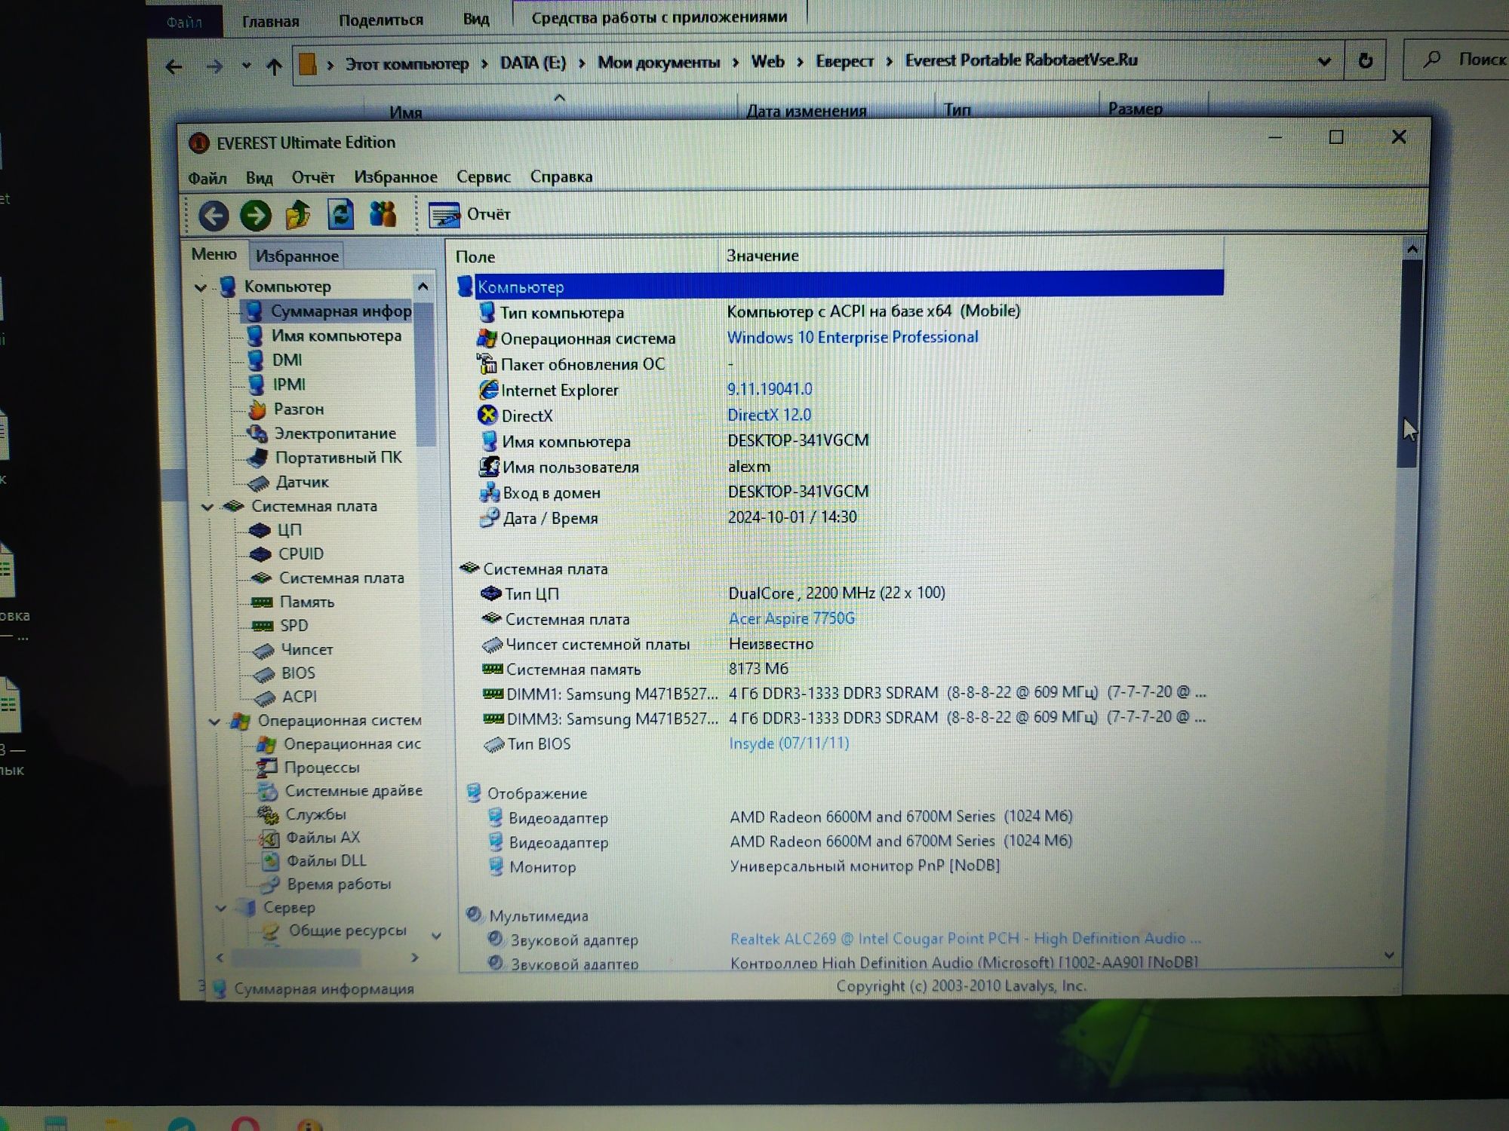Collapse the Системная плата tree node
The image size is (1509, 1131).
point(207,507)
